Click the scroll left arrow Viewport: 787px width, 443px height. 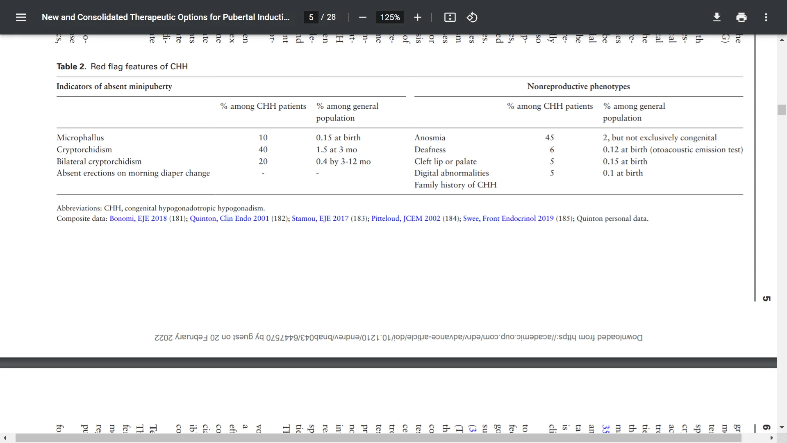click(5, 438)
